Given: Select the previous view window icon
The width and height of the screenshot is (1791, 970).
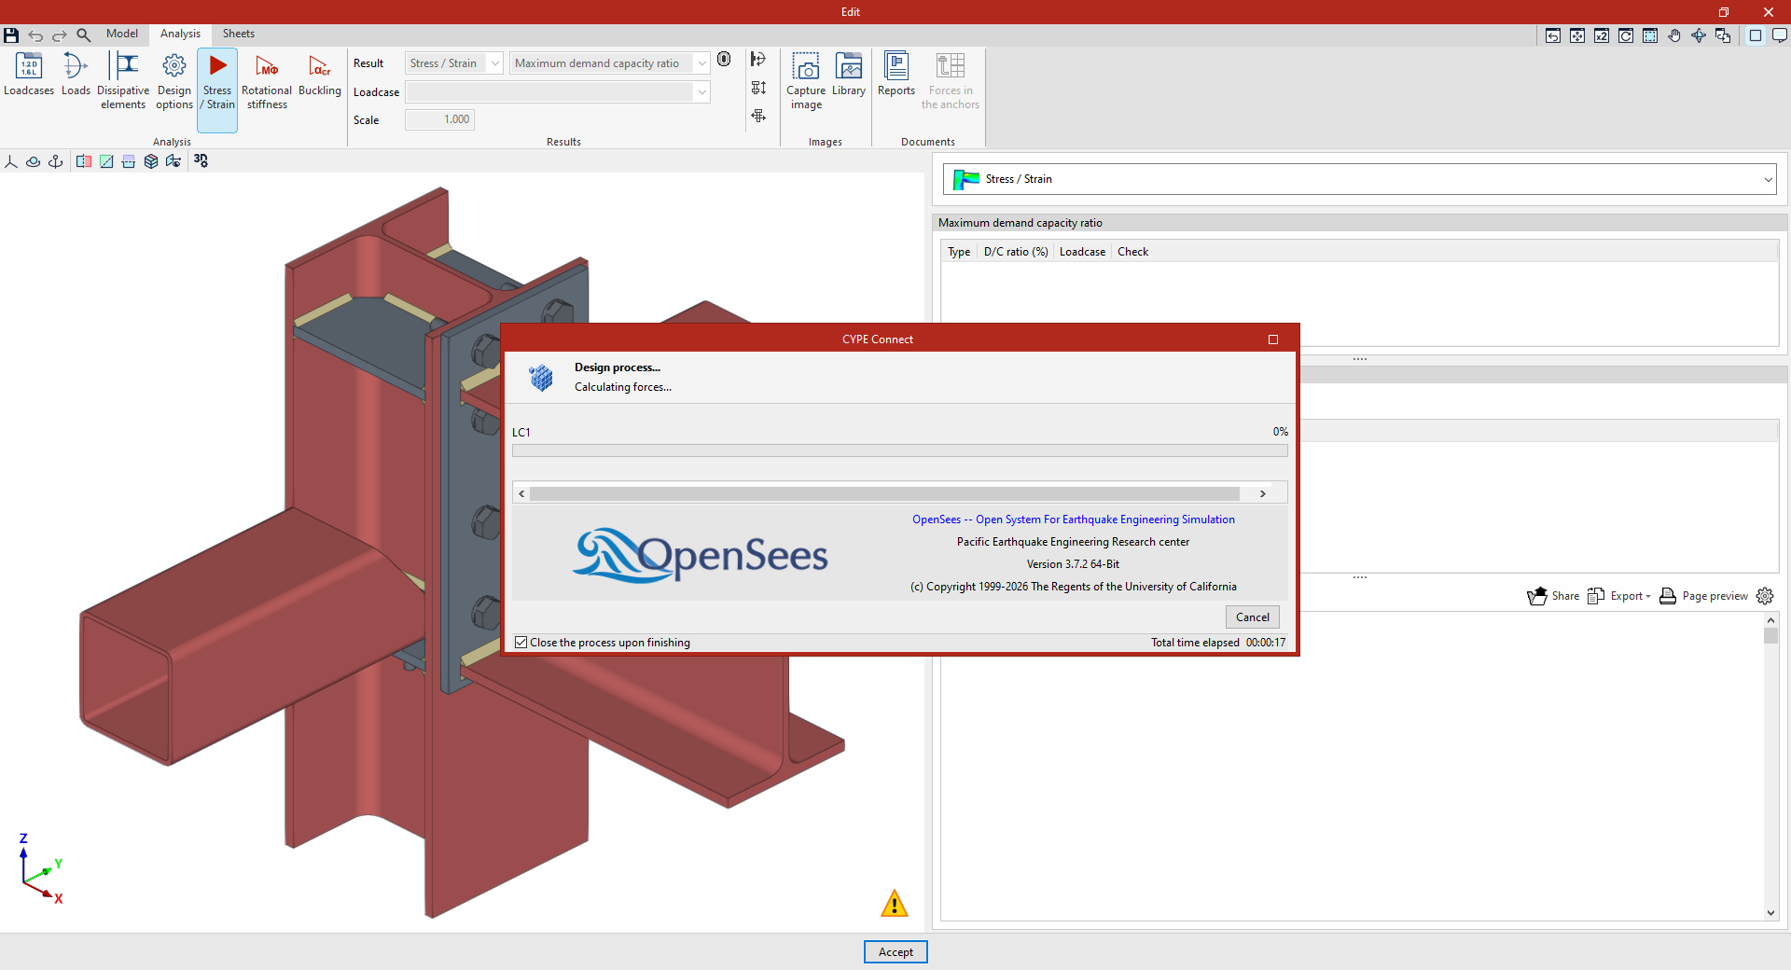Looking at the screenshot, I should point(1553,35).
